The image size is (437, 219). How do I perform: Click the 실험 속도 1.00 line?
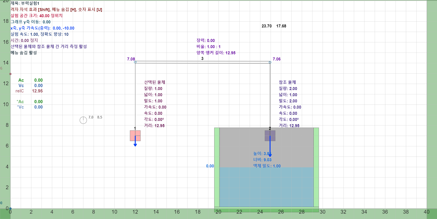coord(40,34)
